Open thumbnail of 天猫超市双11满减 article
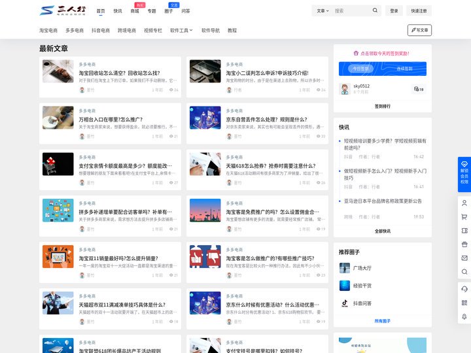The height and width of the screenshot is (353, 471). tap(58, 303)
